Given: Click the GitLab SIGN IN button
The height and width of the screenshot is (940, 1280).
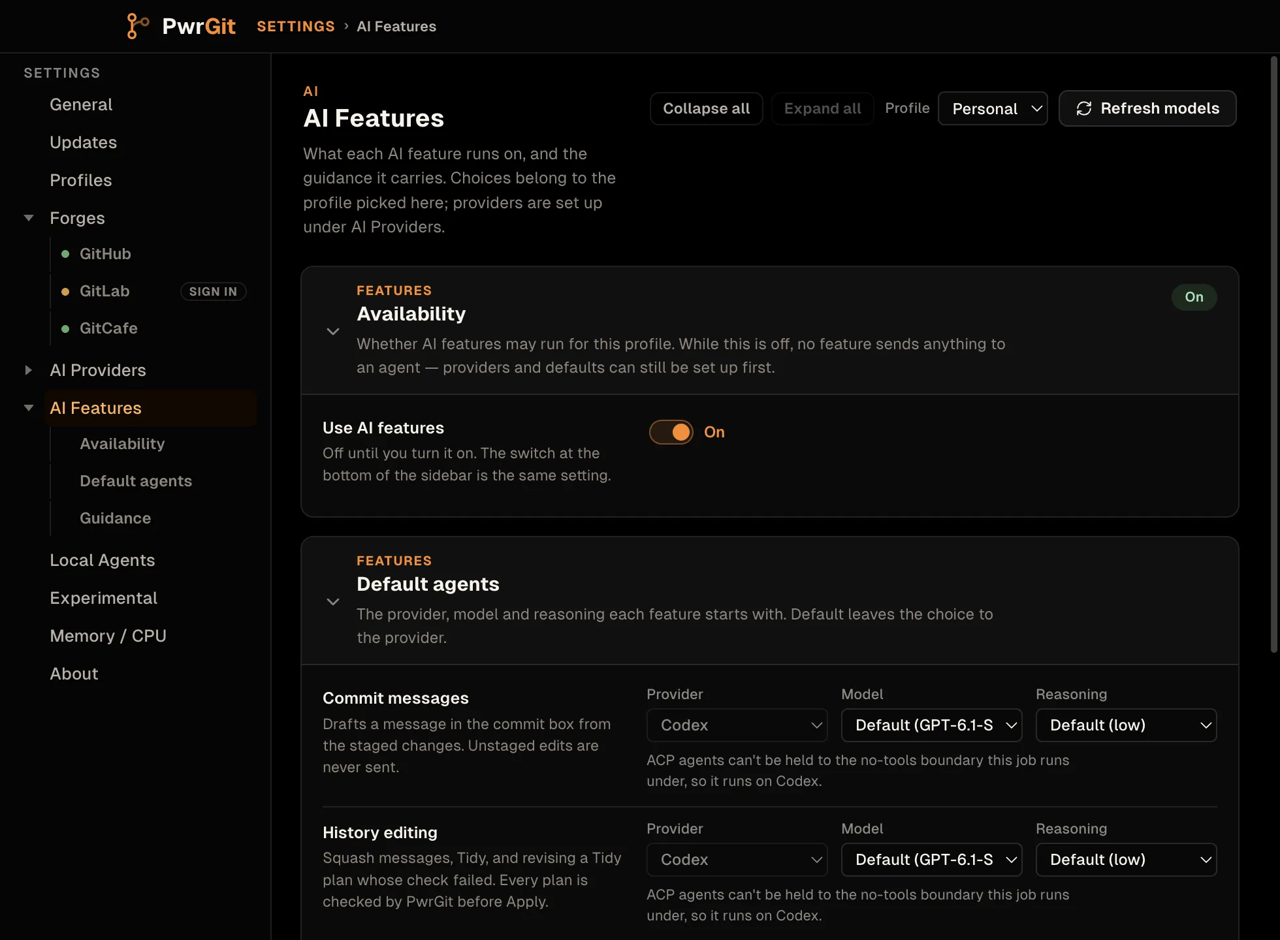Looking at the screenshot, I should point(213,291).
